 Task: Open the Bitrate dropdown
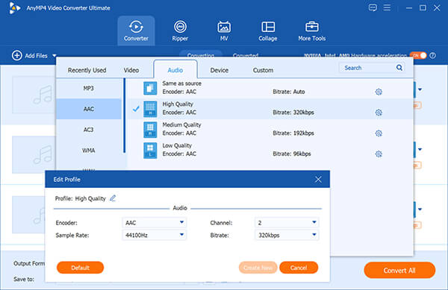point(287,235)
